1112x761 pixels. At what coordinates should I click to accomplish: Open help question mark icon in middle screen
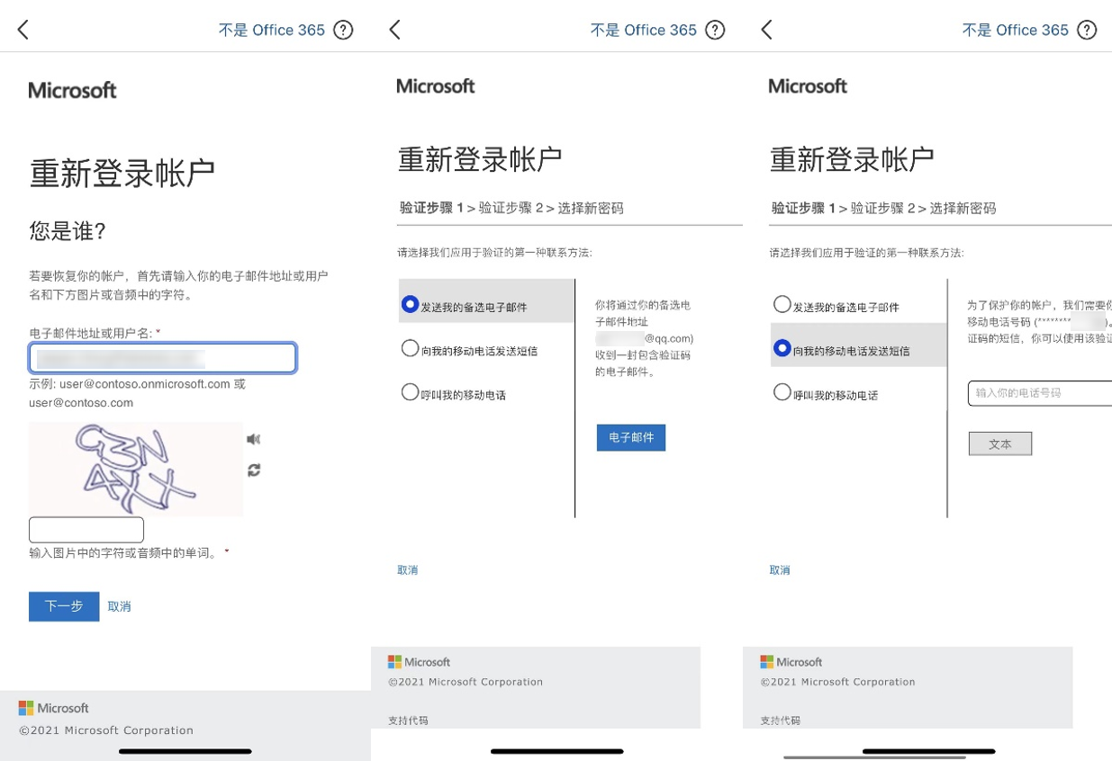(x=715, y=30)
